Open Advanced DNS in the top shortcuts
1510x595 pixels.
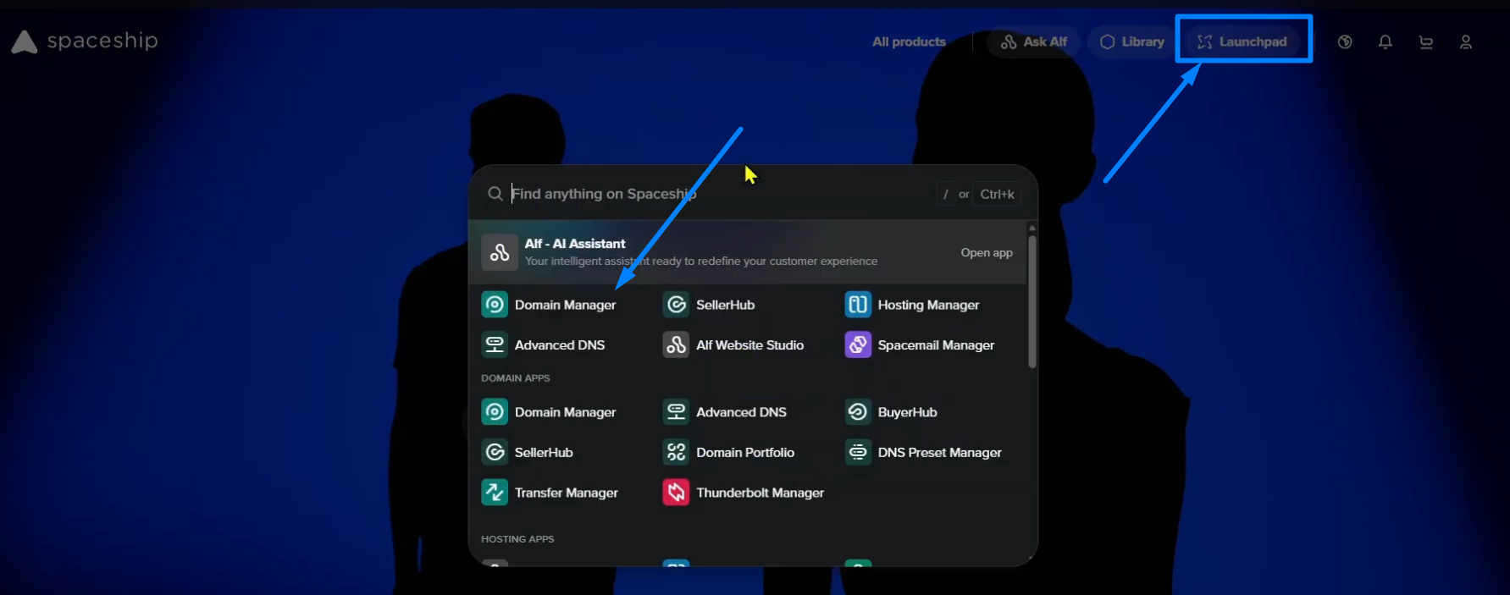pyautogui.click(x=543, y=344)
